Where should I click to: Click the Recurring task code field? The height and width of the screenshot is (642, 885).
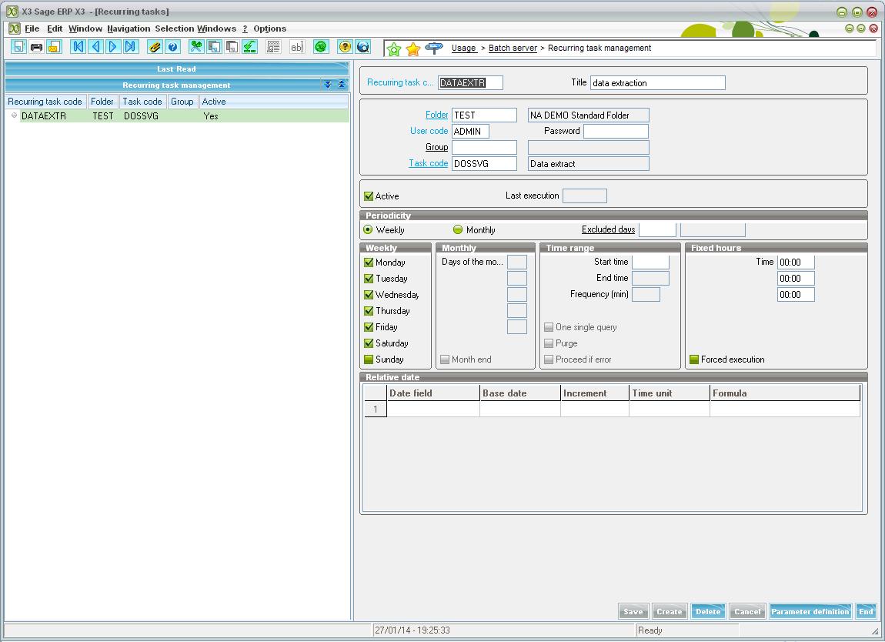(470, 83)
